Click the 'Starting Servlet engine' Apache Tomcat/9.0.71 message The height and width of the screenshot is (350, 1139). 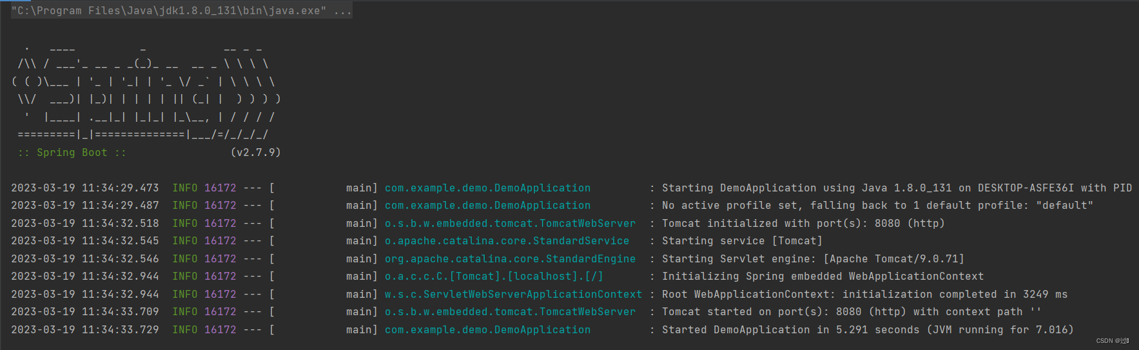813,259
